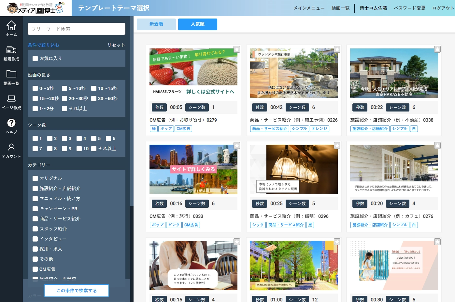Image resolution: width=455 pixels, height=302 pixels.
Task: Tick the 15〜20秒 video length checkbox
Action: pyautogui.click(x=35, y=98)
